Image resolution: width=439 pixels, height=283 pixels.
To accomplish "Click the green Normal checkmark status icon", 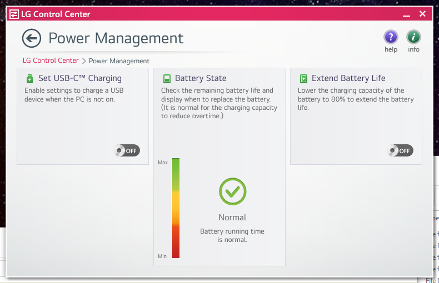I will (x=233, y=191).
